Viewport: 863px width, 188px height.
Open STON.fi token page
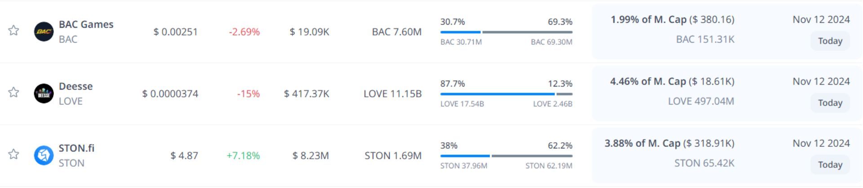[x=76, y=148]
